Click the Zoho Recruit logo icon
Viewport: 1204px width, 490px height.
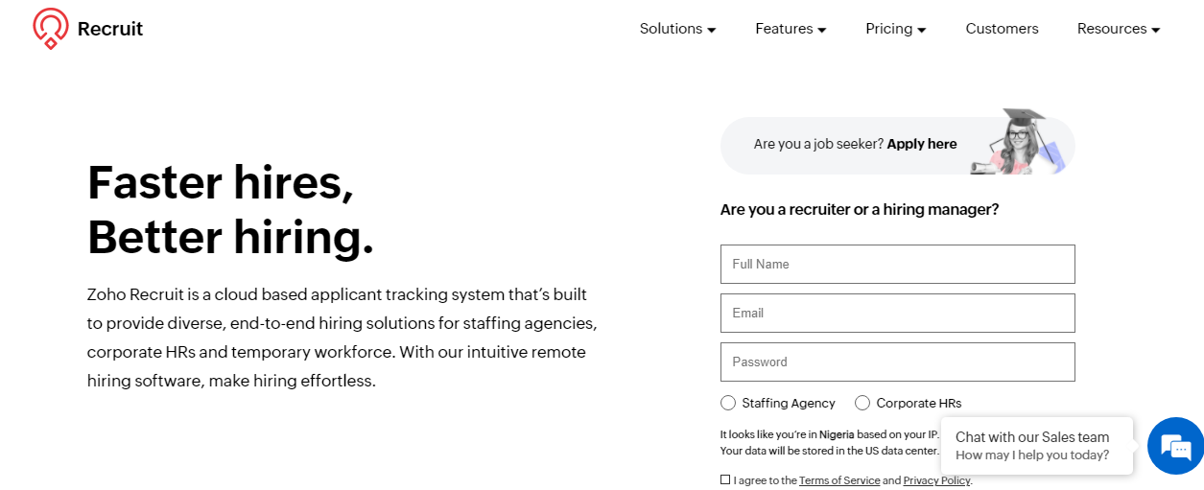coord(51,28)
